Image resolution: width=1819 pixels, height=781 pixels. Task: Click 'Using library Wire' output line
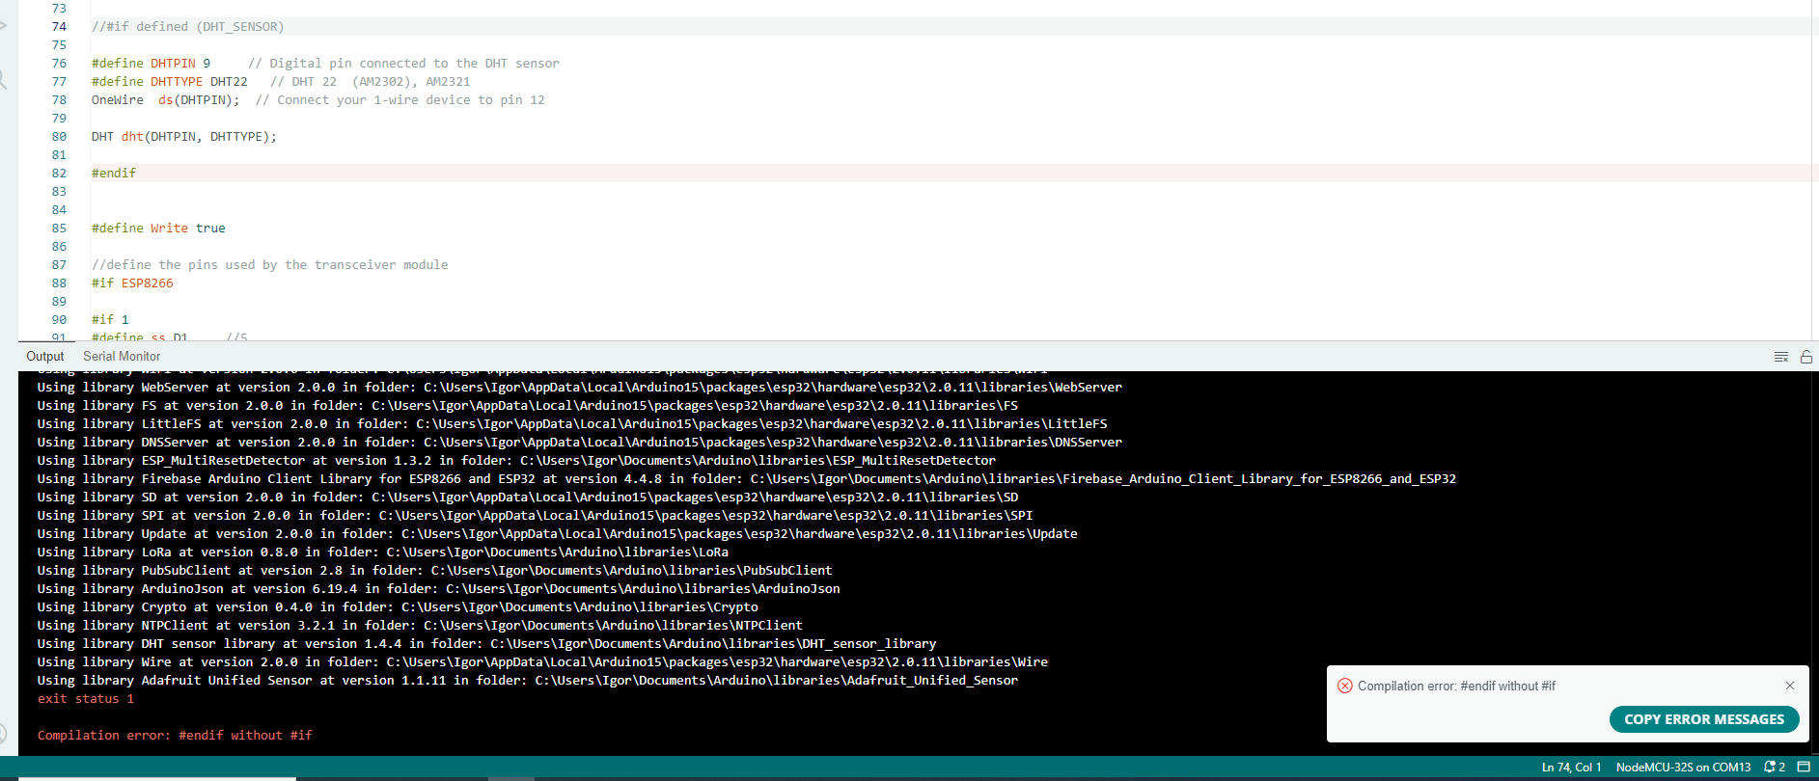542,661
